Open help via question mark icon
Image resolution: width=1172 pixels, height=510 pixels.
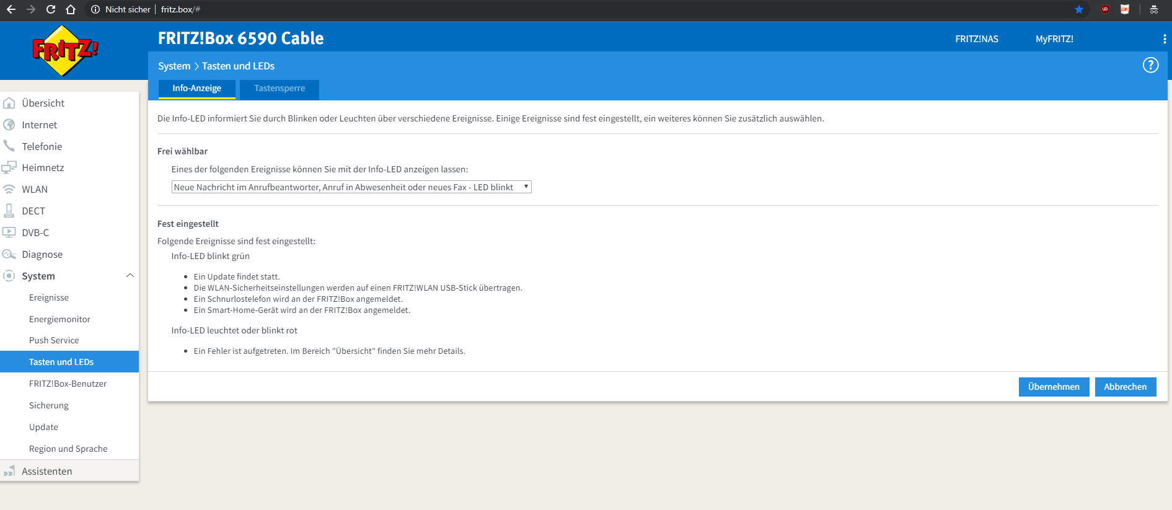tap(1150, 65)
